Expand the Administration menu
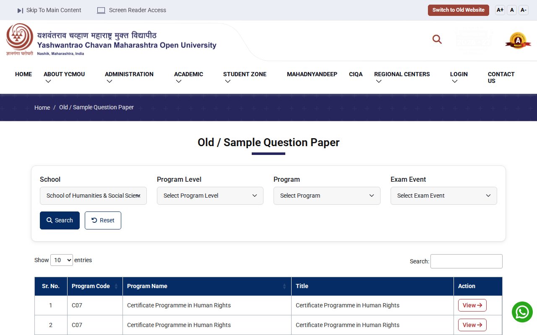Viewport: 537px width, 335px height. pyautogui.click(x=129, y=77)
